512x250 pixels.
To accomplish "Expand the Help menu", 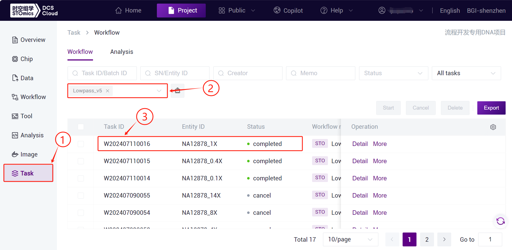I will (337, 11).
